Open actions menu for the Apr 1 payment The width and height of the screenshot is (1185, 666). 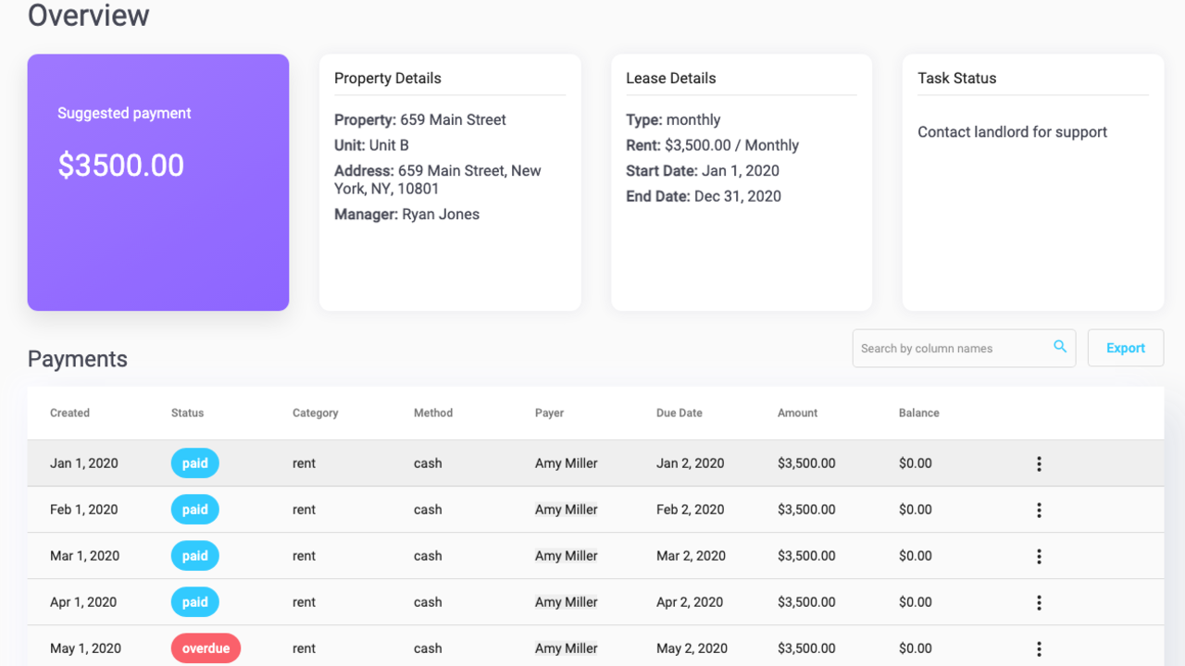click(1039, 602)
